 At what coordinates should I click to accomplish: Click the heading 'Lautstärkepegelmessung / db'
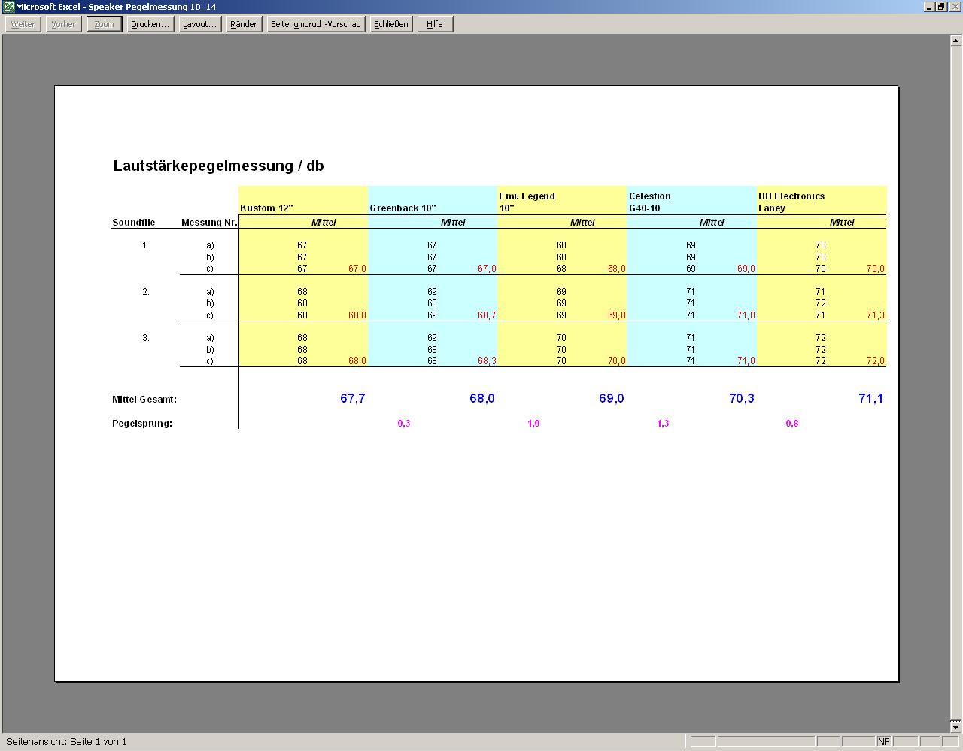coord(218,166)
